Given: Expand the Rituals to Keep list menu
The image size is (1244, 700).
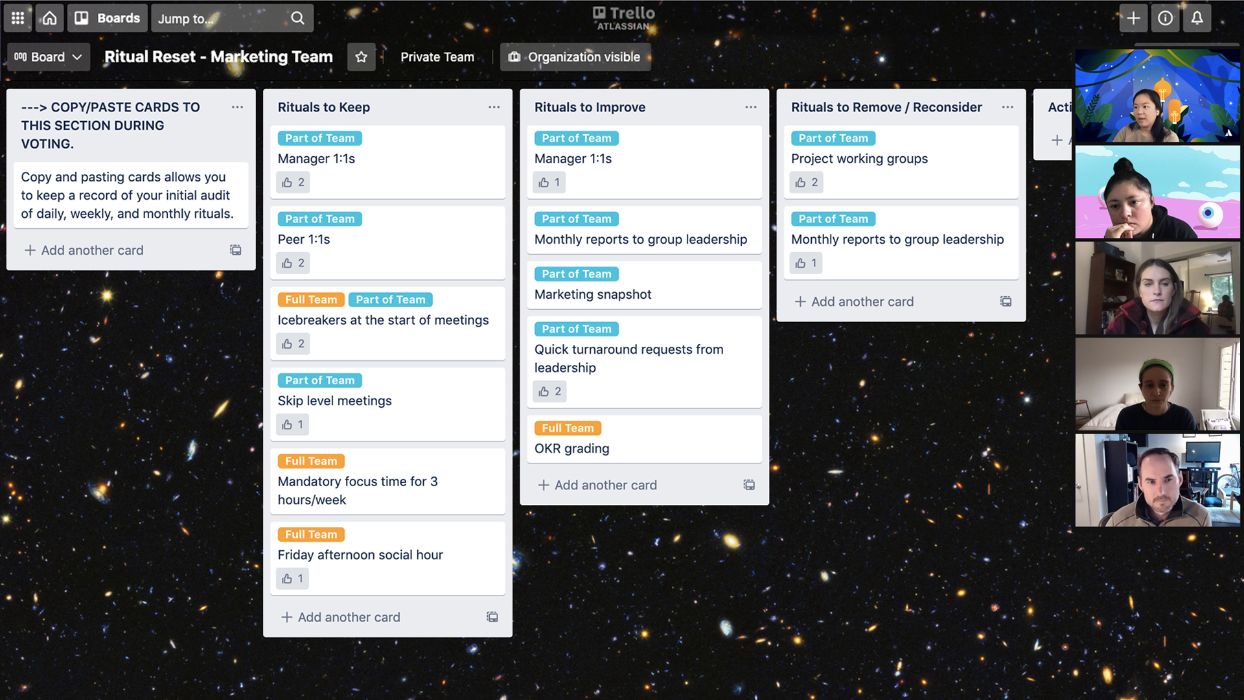Looking at the screenshot, I should click(x=494, y=107).
